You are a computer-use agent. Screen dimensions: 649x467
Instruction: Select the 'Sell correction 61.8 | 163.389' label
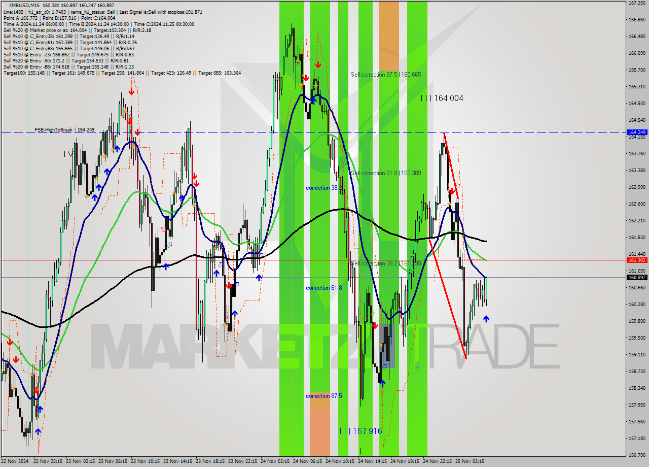click(386, 173)
